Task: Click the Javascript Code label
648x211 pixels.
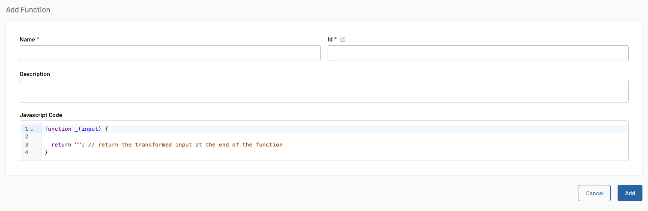Action: 41,115
